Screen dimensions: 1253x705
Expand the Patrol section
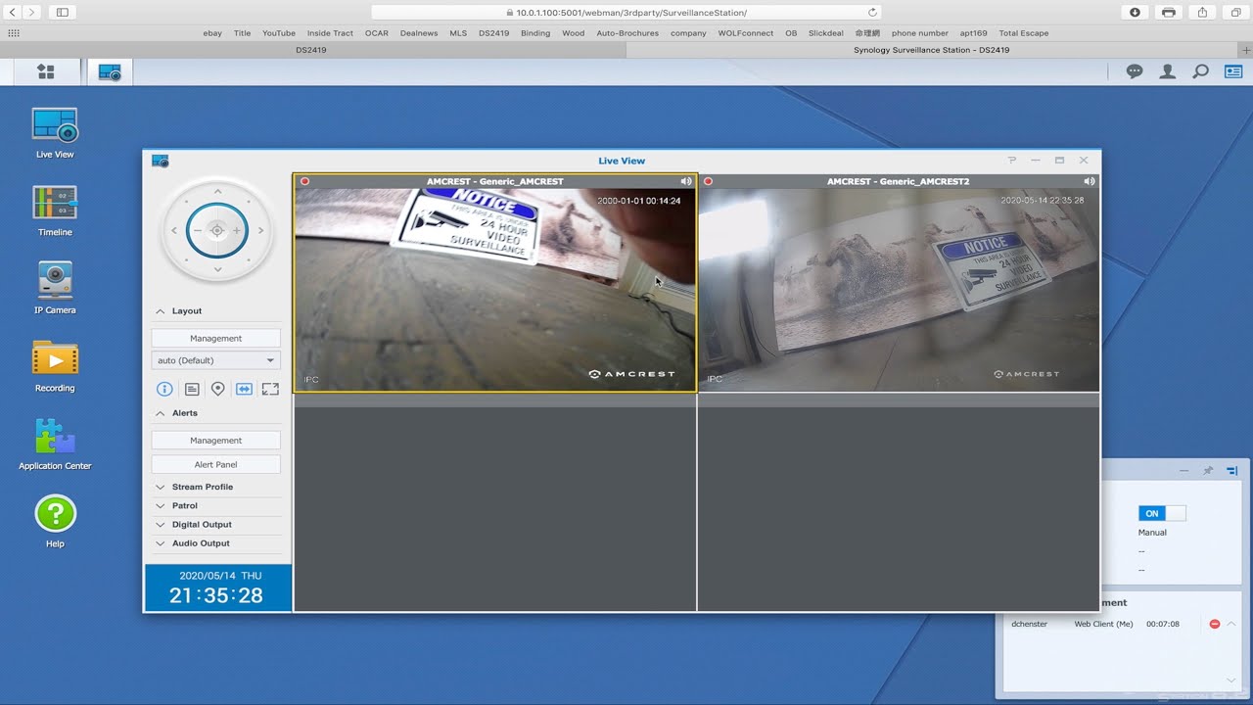click(x=161, y=505)
